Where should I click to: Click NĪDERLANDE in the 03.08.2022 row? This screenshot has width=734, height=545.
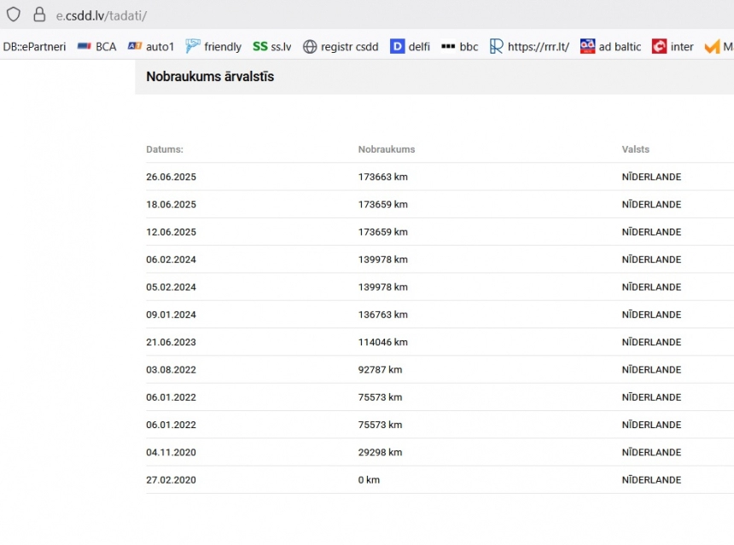pyautogui.click(x=651, y=369)
